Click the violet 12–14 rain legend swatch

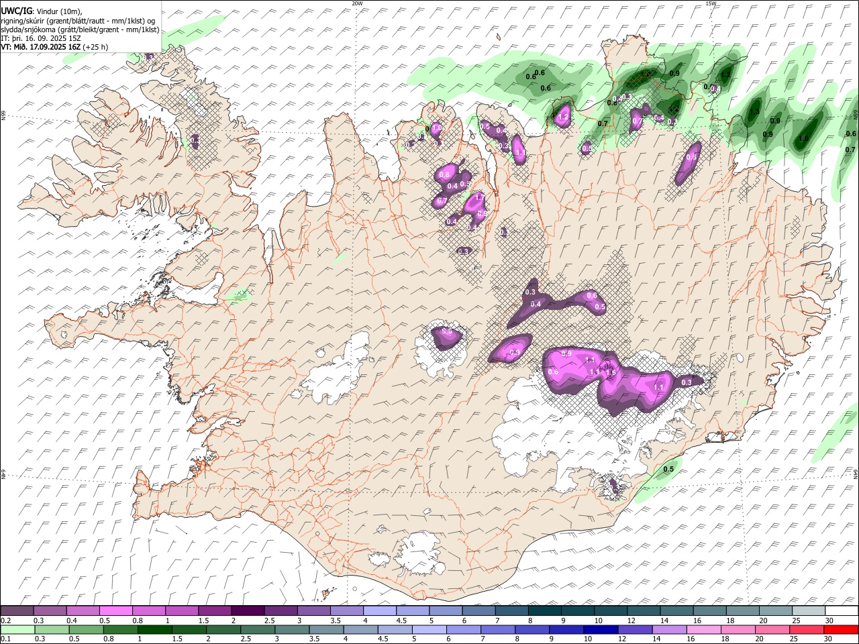click(635, 630)
